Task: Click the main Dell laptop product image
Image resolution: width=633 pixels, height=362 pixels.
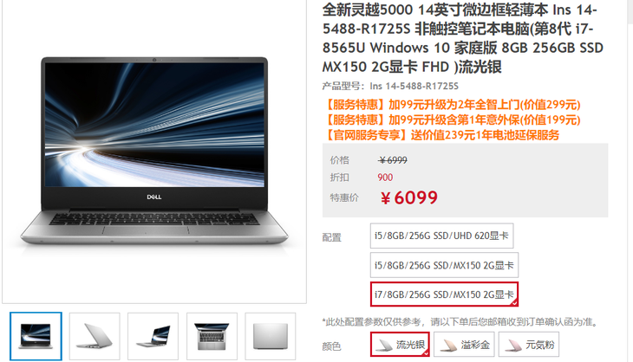Action: 154,152
